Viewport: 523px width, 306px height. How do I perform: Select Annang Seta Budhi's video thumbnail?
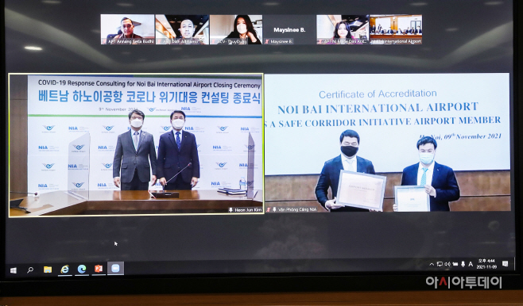point(127,29)
